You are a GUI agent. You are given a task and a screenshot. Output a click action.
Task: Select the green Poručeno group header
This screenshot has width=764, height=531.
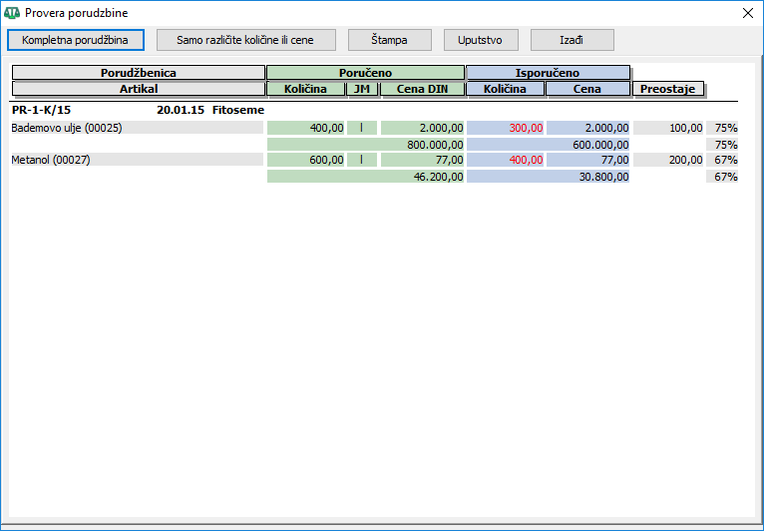click(x=365, y=73)
